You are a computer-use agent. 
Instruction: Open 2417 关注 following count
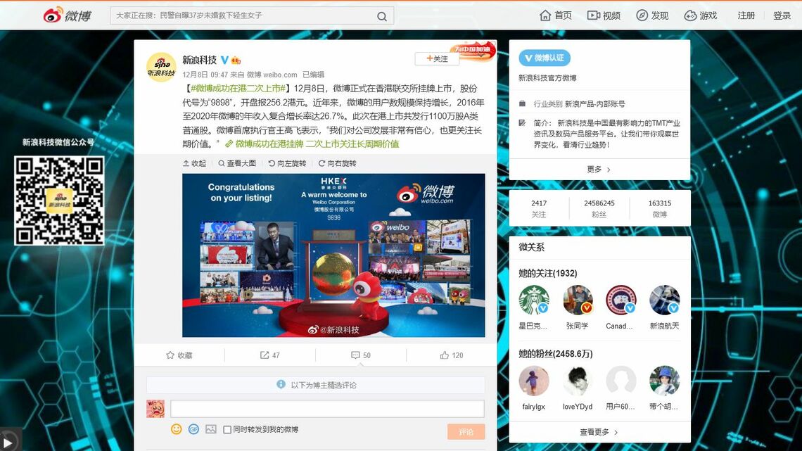tap(539, 208)
